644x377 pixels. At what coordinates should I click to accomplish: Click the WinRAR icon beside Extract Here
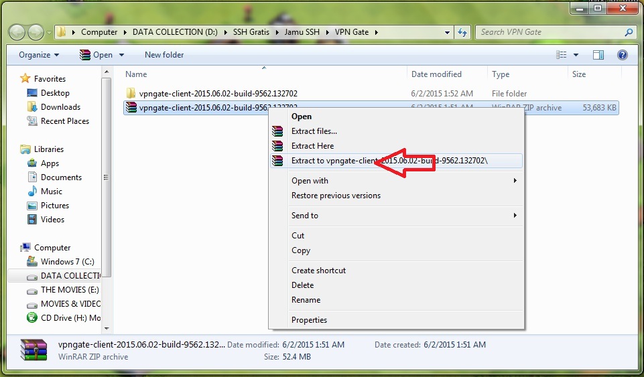coord(277,146)
